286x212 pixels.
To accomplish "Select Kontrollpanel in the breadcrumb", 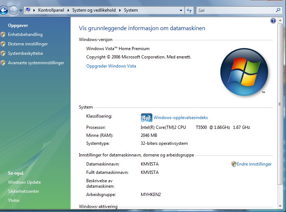I will [x=51, y=10].
